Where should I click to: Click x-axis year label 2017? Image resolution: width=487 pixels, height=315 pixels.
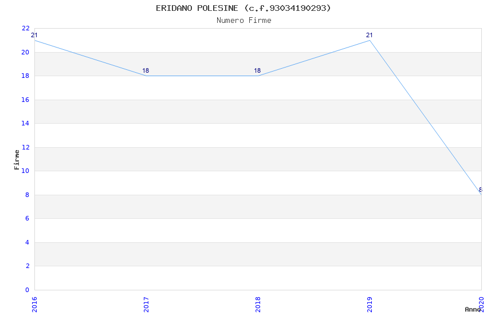[146, 305]
